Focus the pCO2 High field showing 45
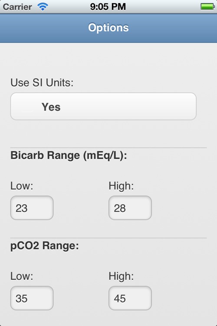 click(130, 298)
